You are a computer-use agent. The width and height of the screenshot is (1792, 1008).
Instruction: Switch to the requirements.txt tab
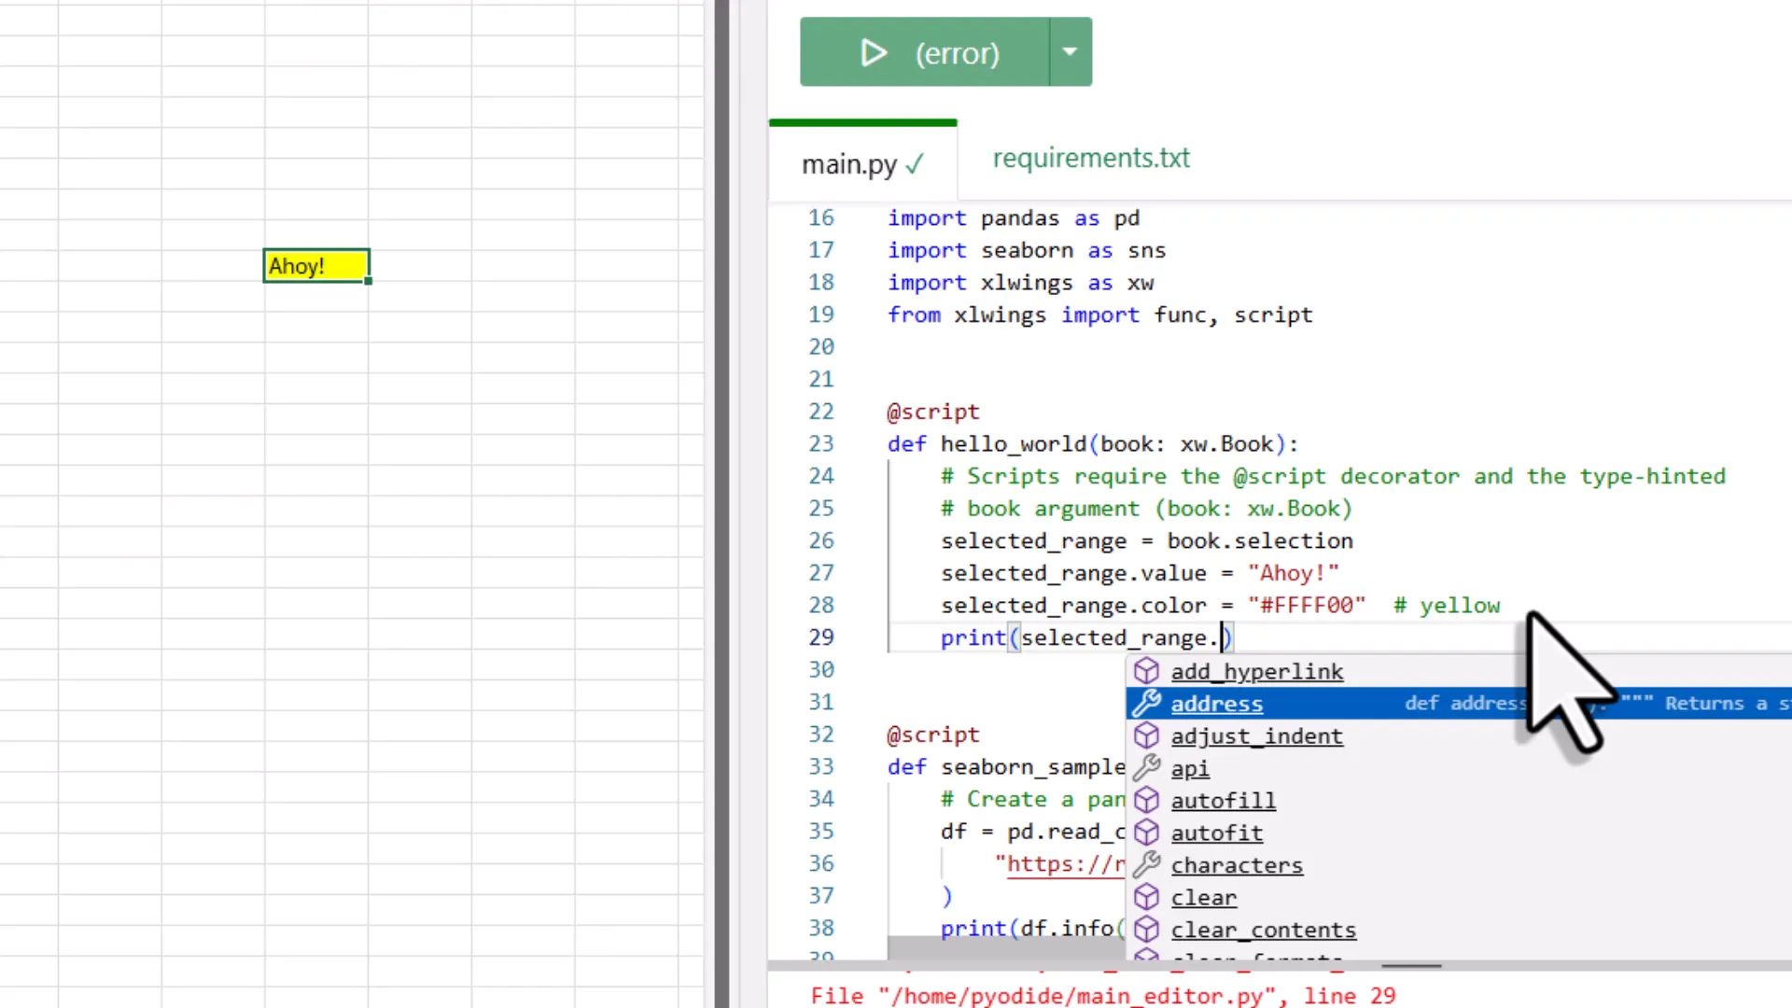(1091, 158)
